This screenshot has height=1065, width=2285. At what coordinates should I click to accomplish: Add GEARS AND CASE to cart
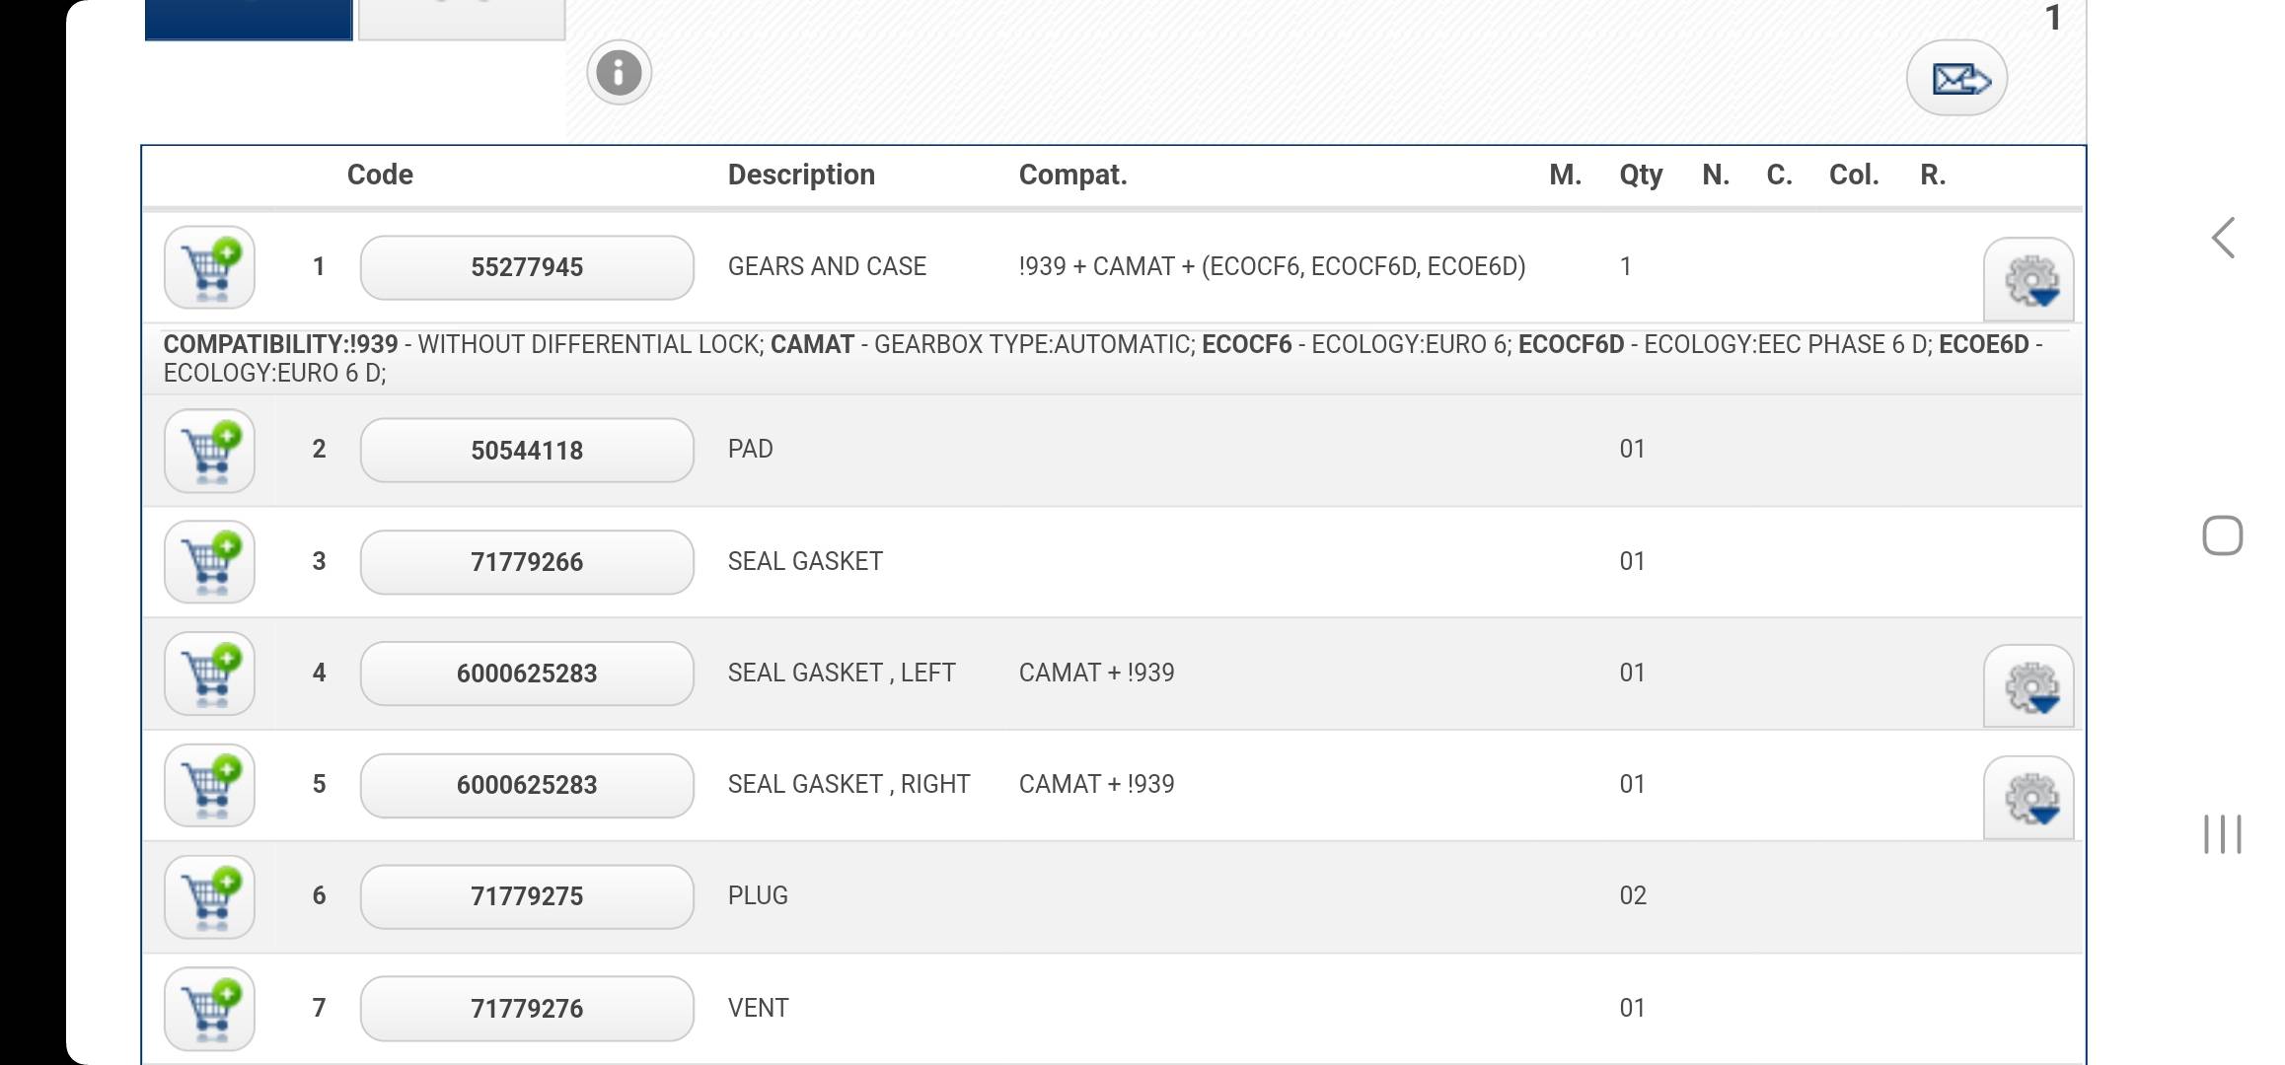click(x=209, y=267)
